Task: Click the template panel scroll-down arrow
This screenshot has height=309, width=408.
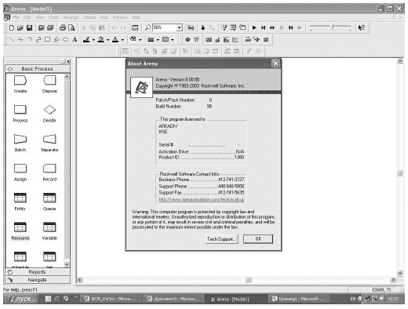Action: click(x=67, y=264)
